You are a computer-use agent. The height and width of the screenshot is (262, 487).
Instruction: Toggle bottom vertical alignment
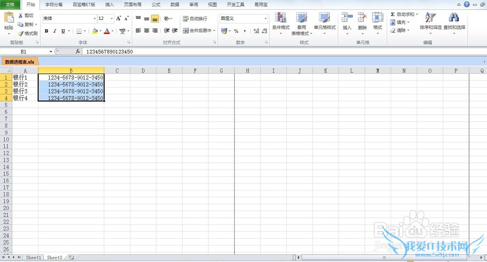click(x=155, y=18)
